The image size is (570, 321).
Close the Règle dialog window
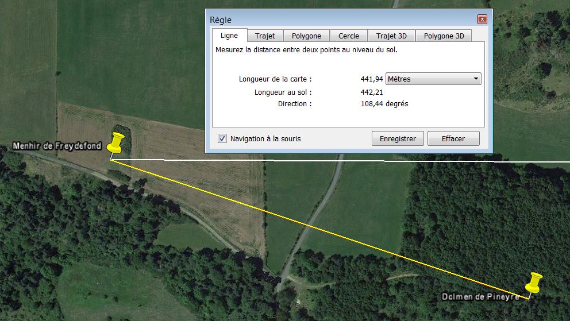[482, 19]
